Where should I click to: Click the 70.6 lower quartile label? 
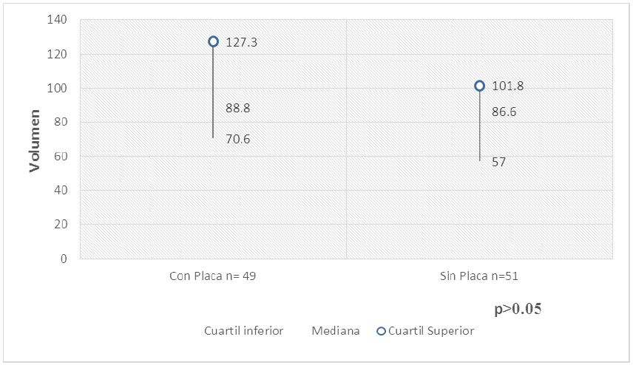click(237, 139)
